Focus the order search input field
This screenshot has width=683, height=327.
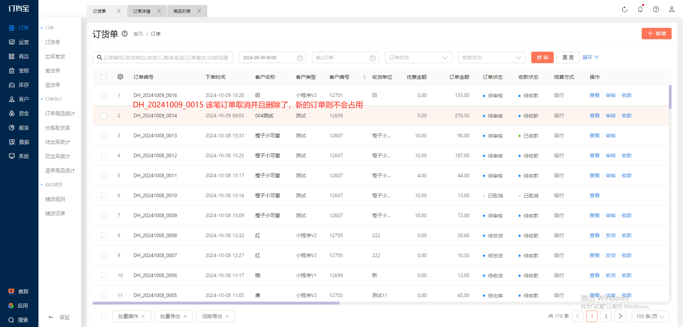point(163,57)
